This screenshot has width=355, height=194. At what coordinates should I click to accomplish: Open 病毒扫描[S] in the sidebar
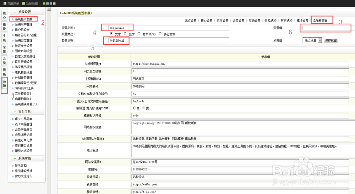pyautogui.click(x=23, y=99)
